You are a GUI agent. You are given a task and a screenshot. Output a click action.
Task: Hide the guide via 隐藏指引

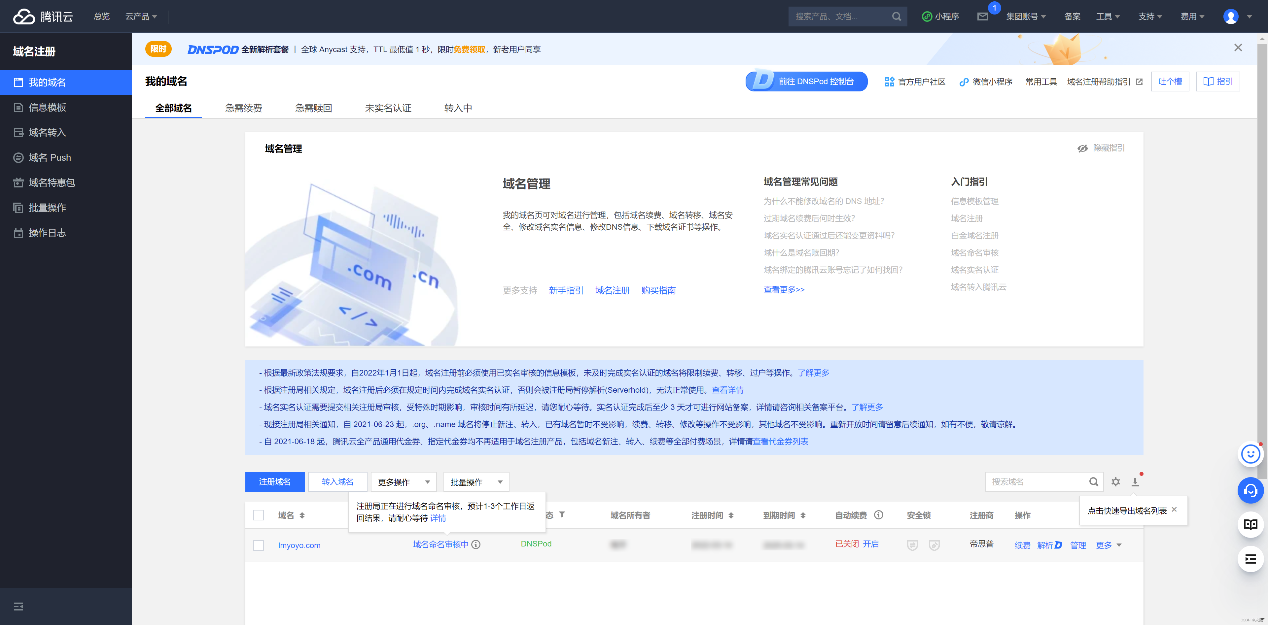(1101, 148)
